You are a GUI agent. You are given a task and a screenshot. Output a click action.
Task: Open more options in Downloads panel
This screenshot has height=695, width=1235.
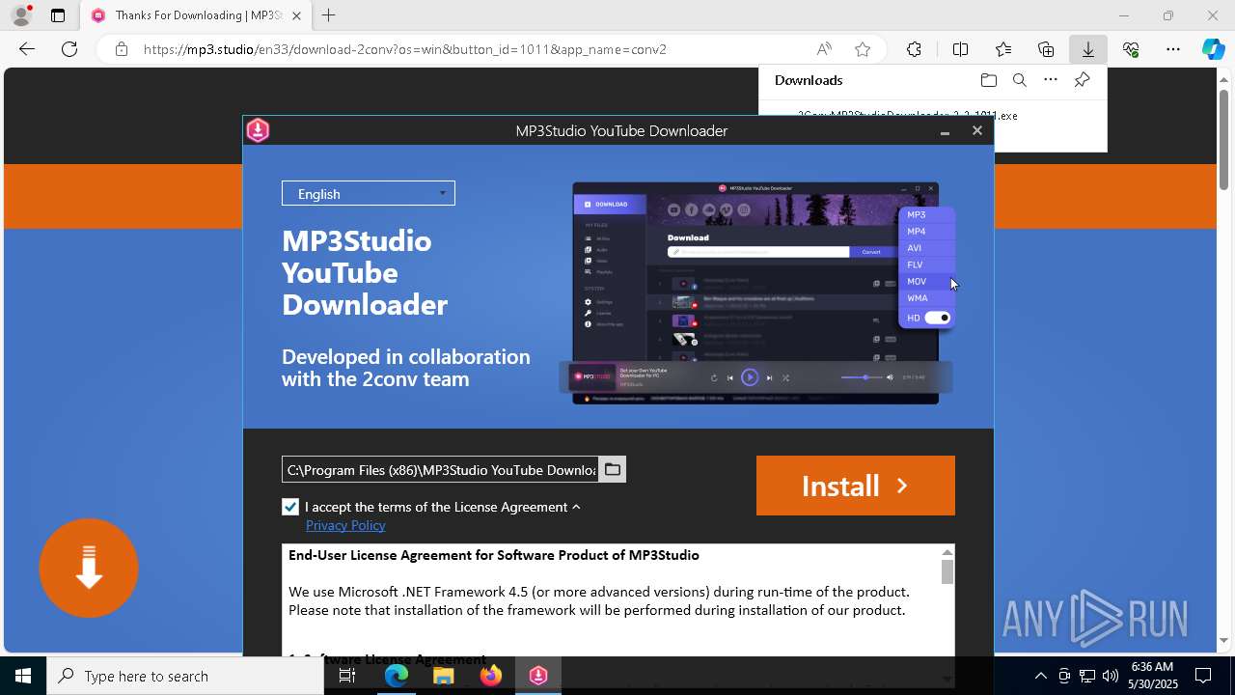[1051, 80]
